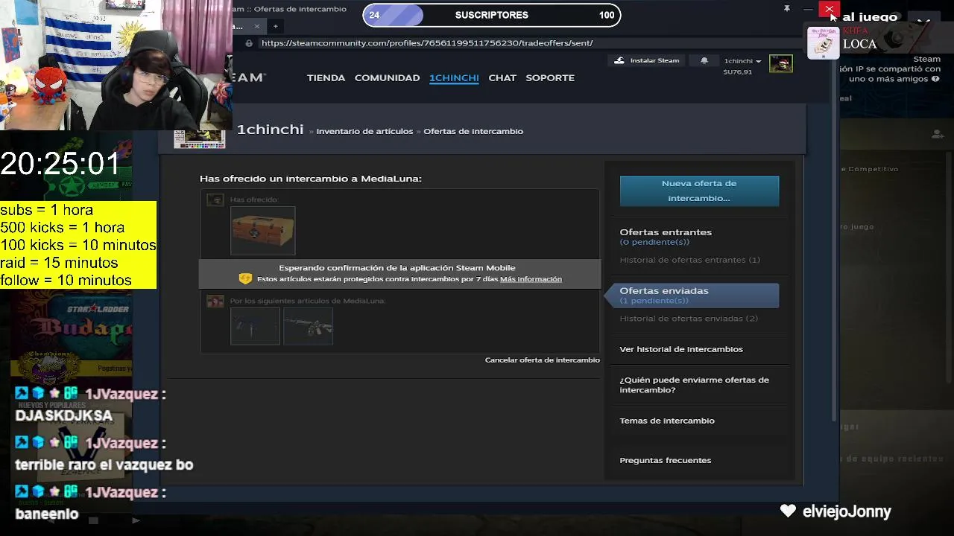
Task: Click Cancelar oferta de intercambio
Action: 542,360
